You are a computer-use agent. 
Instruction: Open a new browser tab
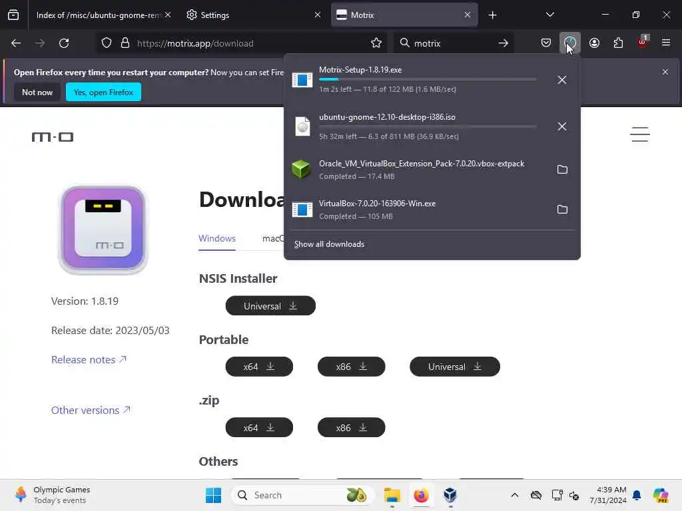[492, 15]
